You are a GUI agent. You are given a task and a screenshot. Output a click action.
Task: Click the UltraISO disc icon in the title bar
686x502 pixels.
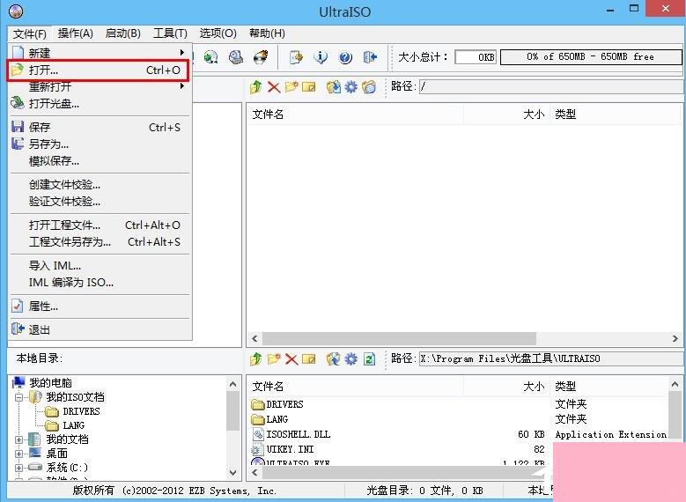click(16, 11)
